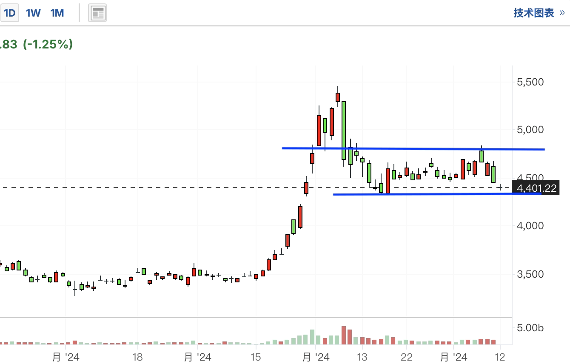The width and height of the screenshot is (570, 364).
Task: Click the date label 15
Action: tap(256, 357)
